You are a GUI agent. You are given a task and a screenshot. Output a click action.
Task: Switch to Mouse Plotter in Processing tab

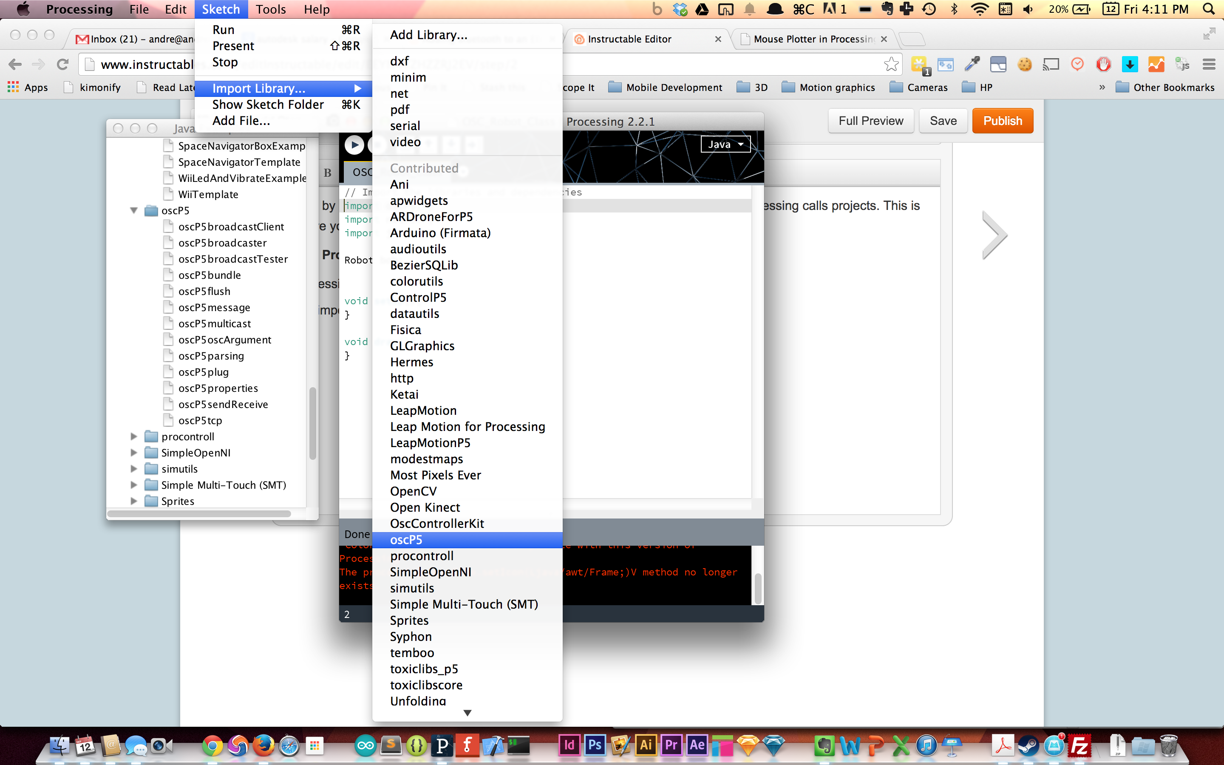click(x=813, y=39)
